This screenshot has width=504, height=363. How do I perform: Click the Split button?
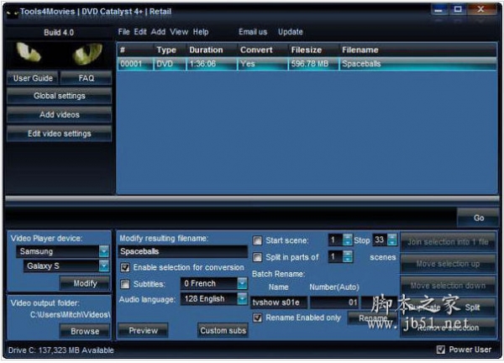(472, 308)
